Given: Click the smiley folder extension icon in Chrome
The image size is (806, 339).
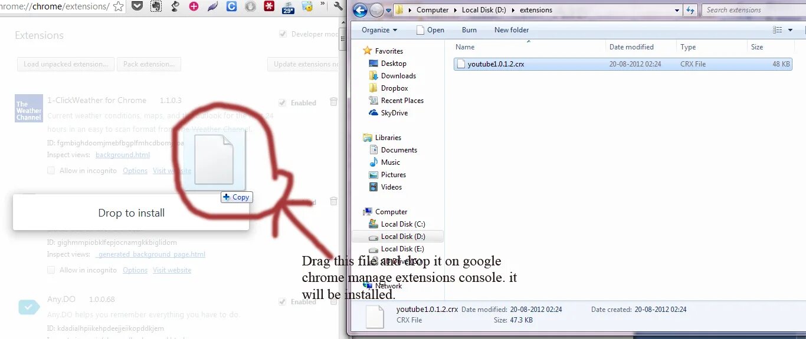Looking at the screenshot, I should coord(307,6).
